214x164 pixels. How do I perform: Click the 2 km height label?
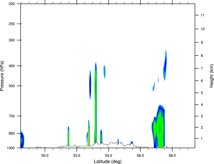point(202,127)
